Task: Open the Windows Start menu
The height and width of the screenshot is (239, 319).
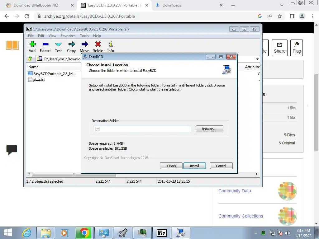Action: (8, 233)
